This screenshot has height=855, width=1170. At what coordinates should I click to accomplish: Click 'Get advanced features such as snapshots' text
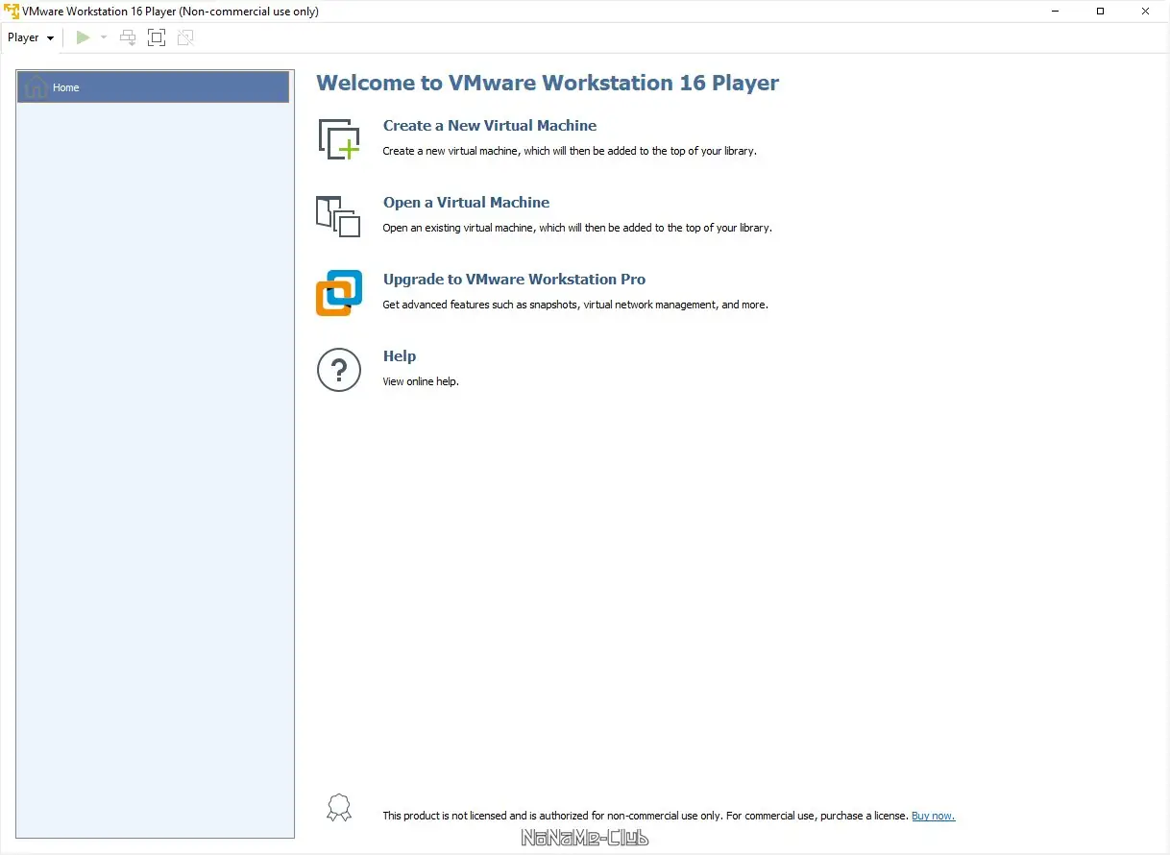click(x=575, y=305)
